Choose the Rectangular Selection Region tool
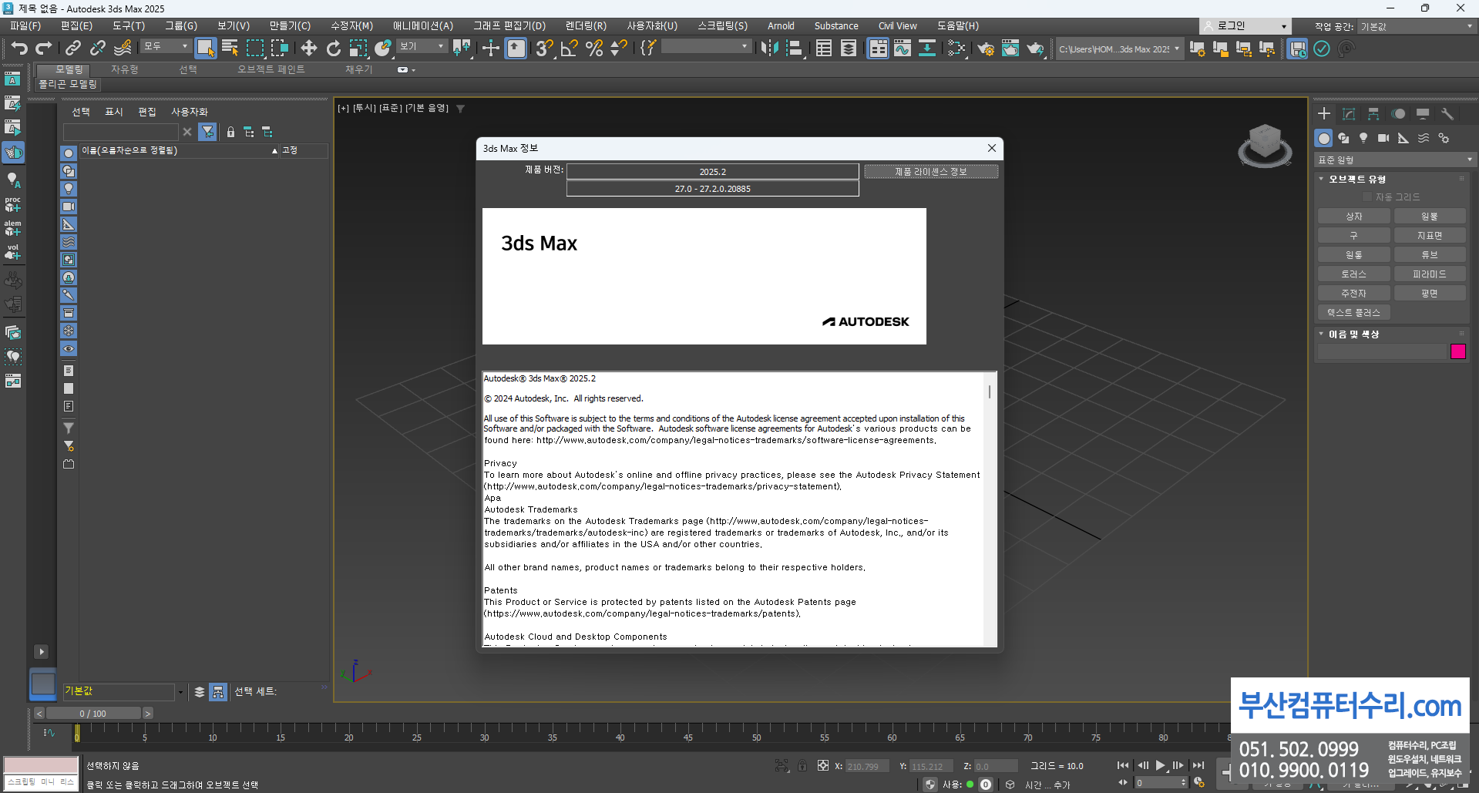Image resolution: width=1479 pixels, height=793 pixels. point(255,49)
